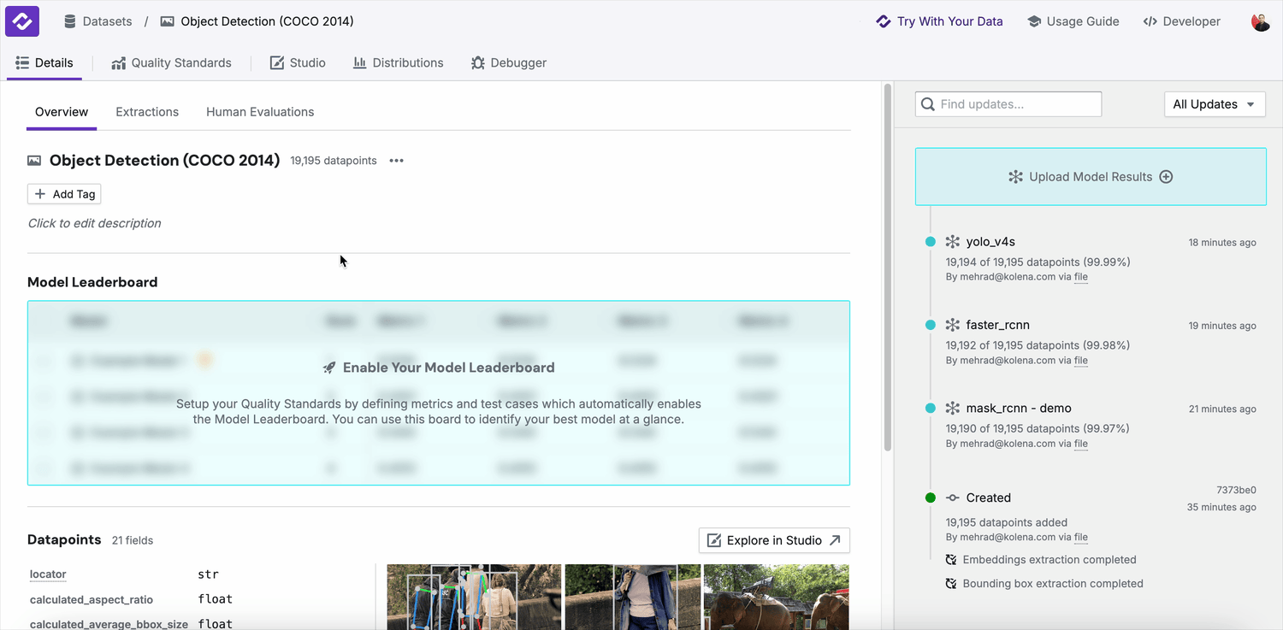1283x630 pixels.
Task: Click the Kolena logo icon
Action: pyautogui.click(x=22, y=21)
